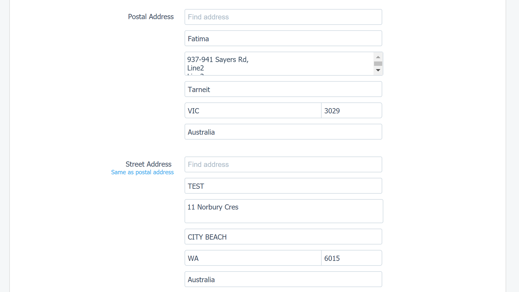519x292 pixels.
Task: Focus the Street Address 'Find address' search field
Action: click(x=283, y=164)
